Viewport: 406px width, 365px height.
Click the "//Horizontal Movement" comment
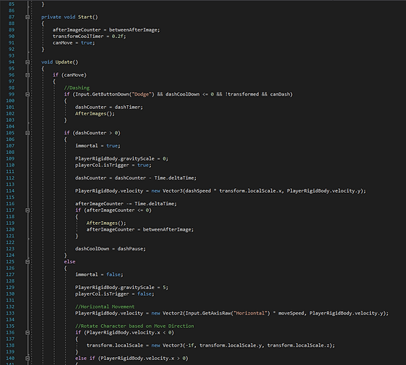click(105, 307)
